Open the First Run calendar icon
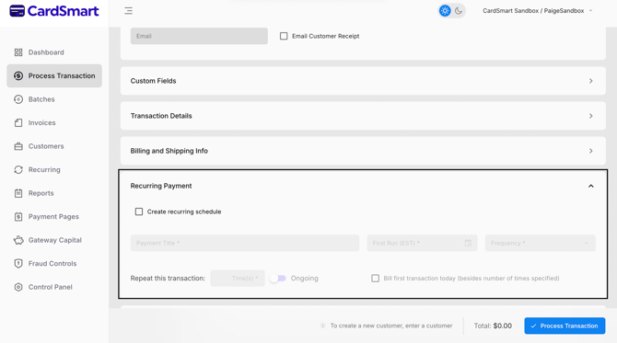Image resolution: width=617 pixels, height=343 pixels. pyautogui.click(x=468, y=243)
